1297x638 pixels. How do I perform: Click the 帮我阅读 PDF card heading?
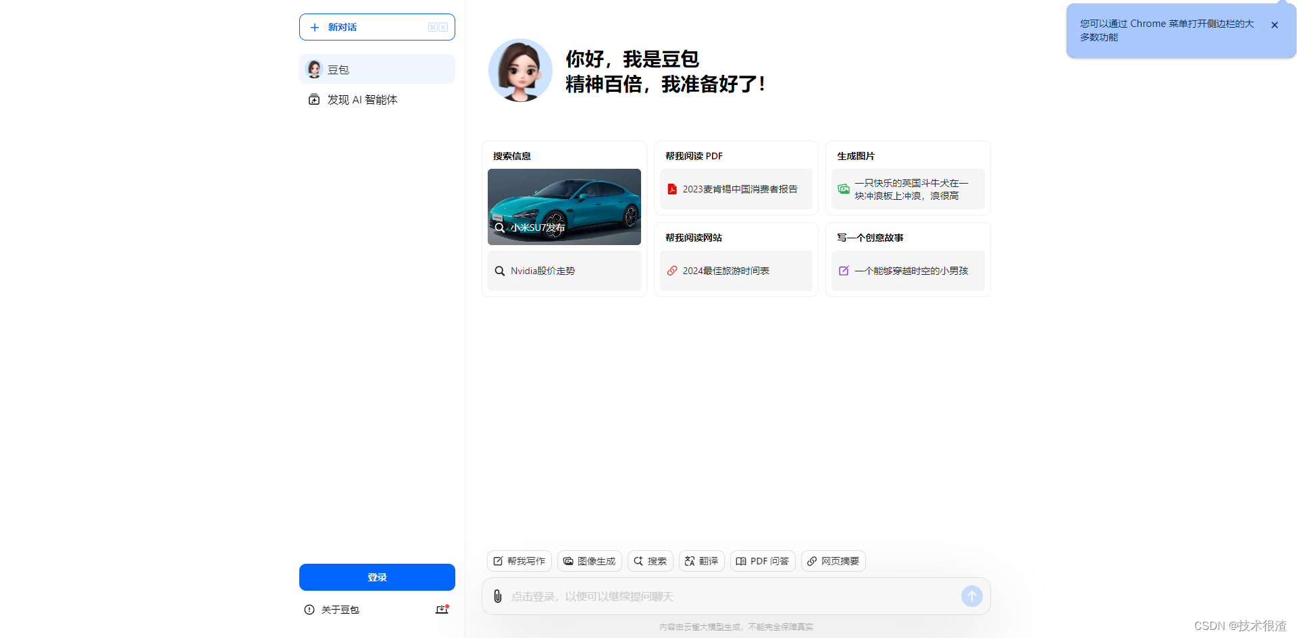[x=694, y=156]
